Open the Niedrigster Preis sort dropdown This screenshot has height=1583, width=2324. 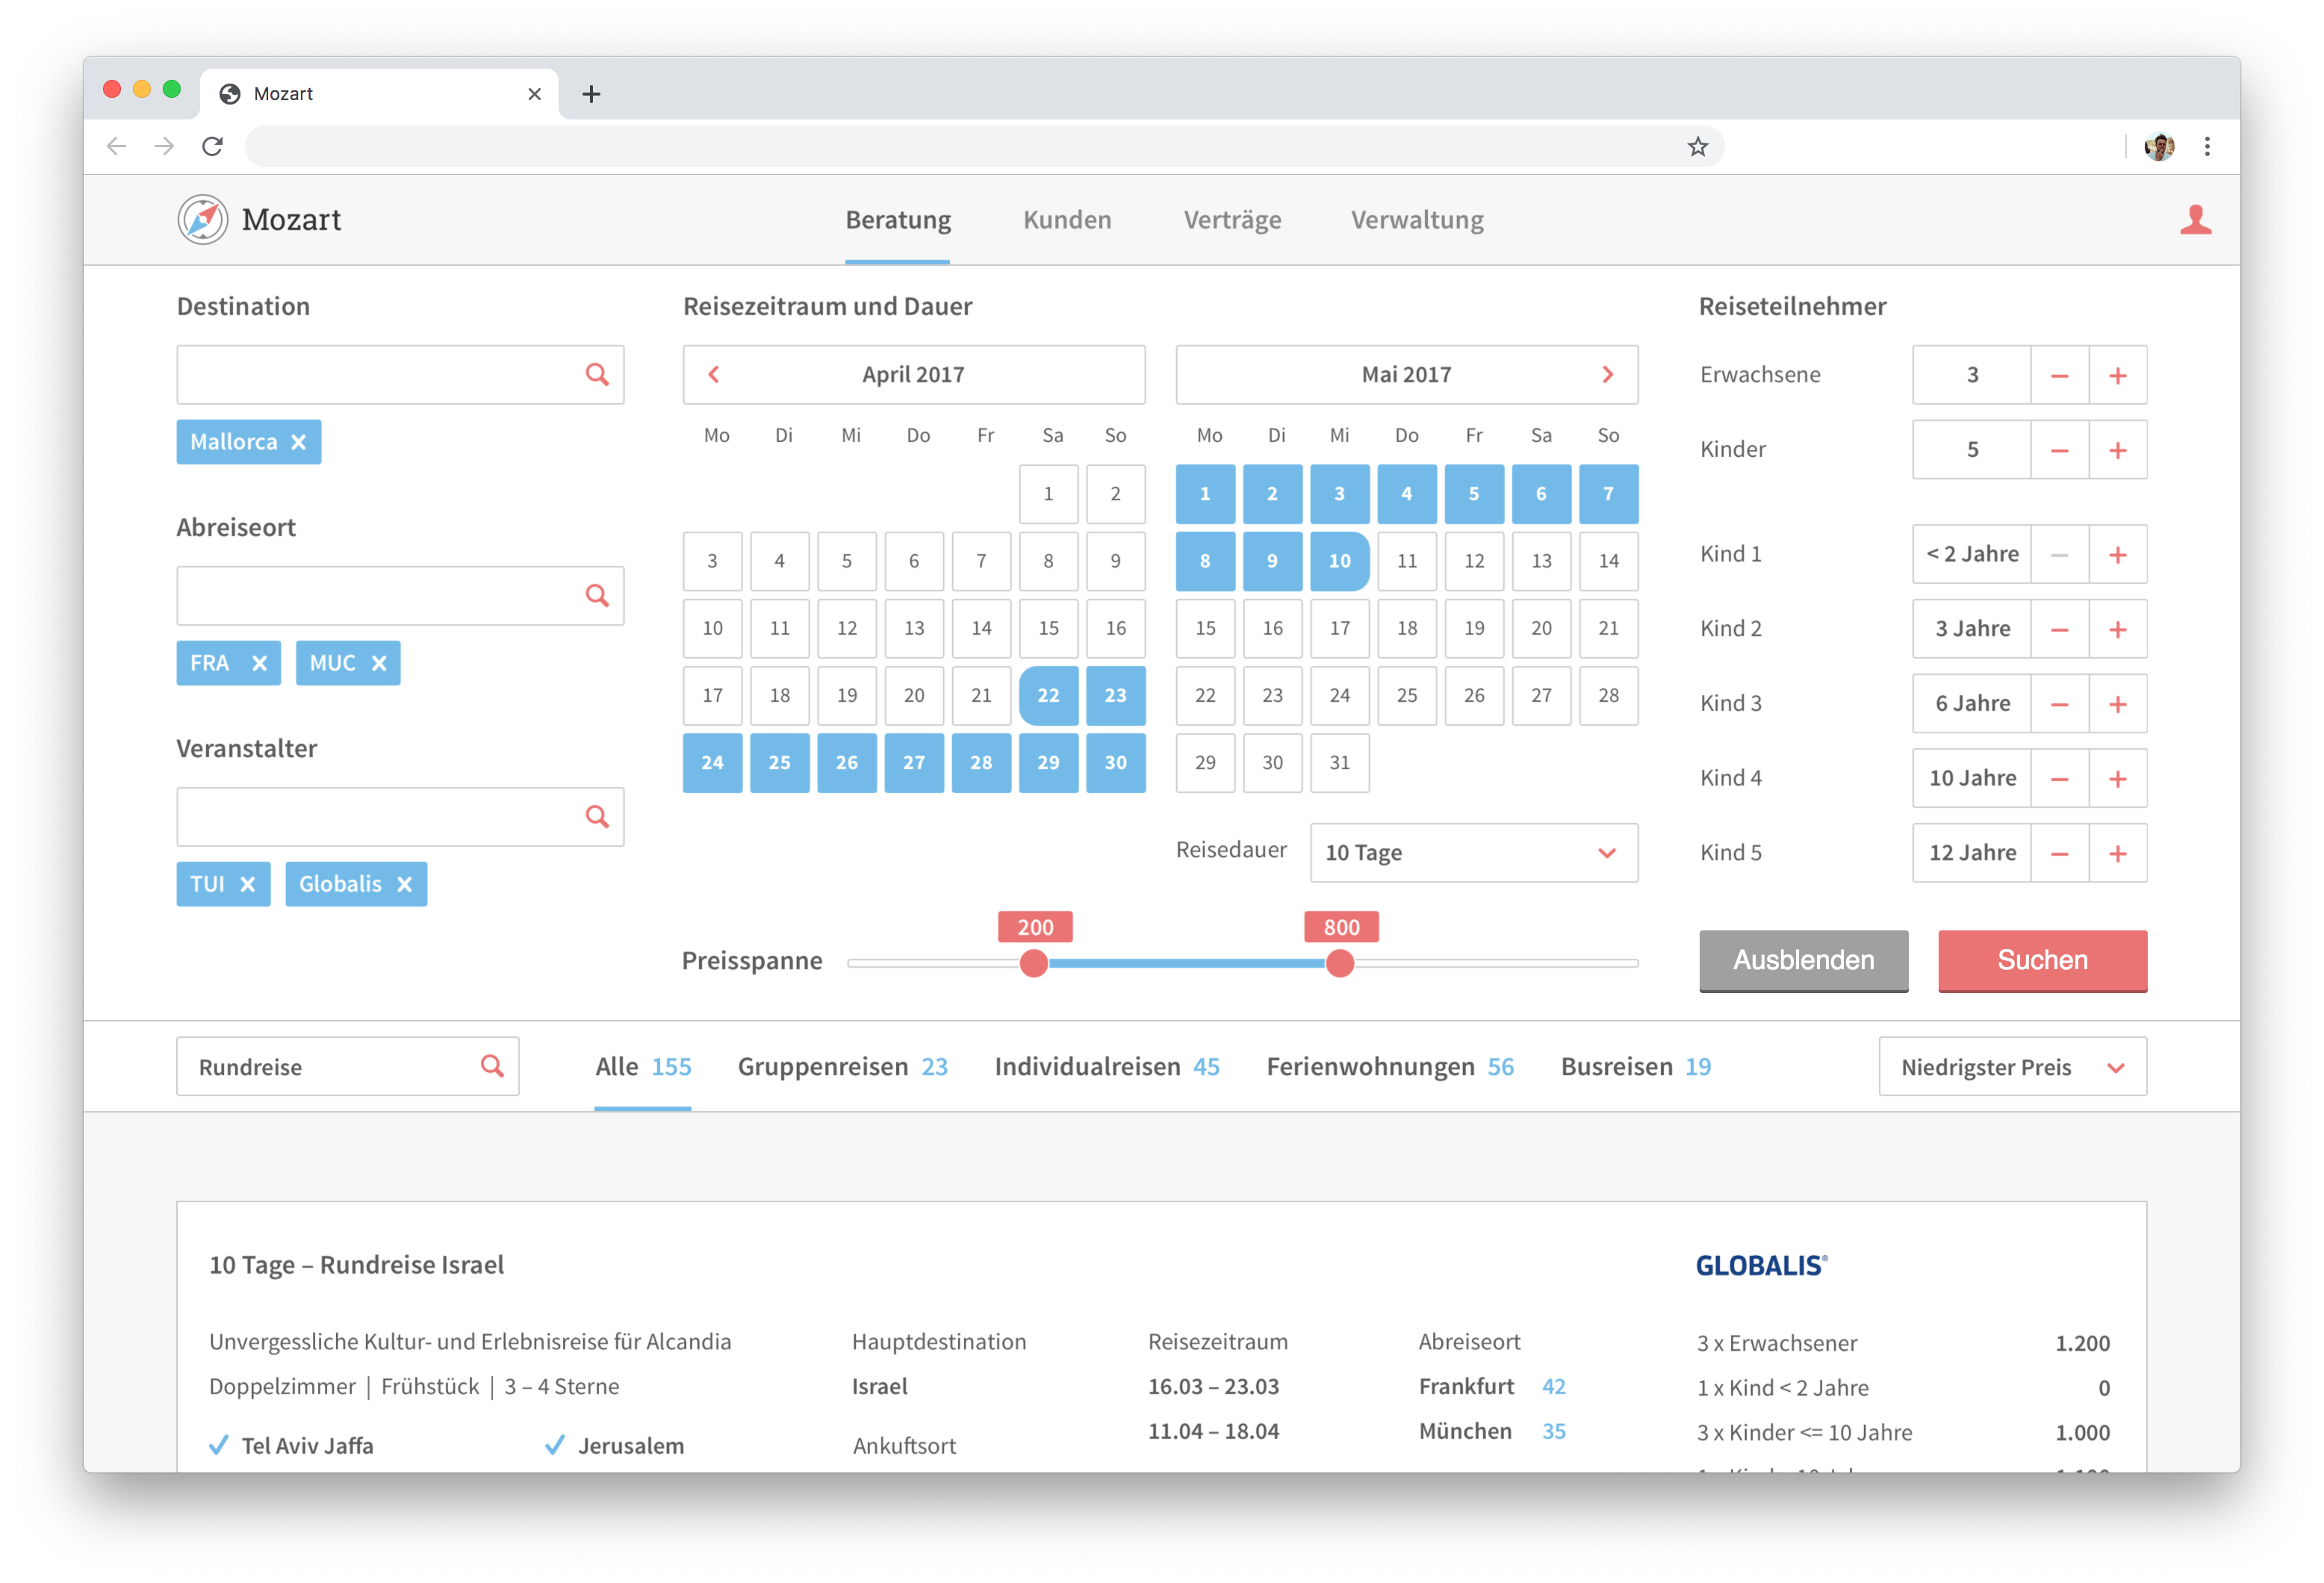2012,1067
